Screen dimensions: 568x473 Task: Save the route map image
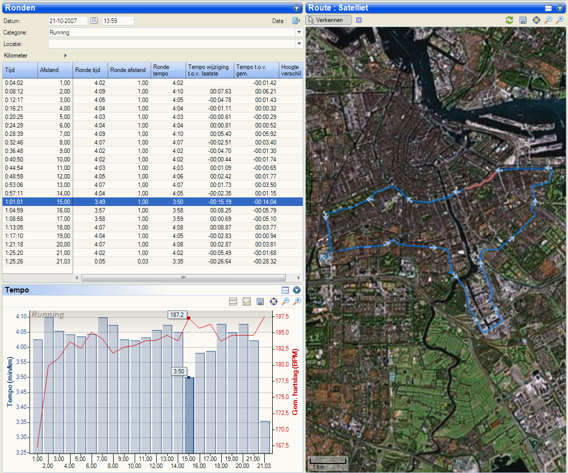(x=523, y=20)
